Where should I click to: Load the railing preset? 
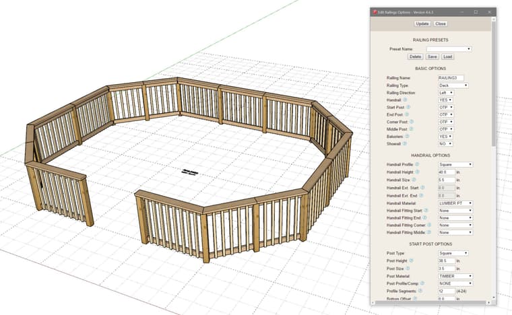pyautogui.click(x=448, y=57)
